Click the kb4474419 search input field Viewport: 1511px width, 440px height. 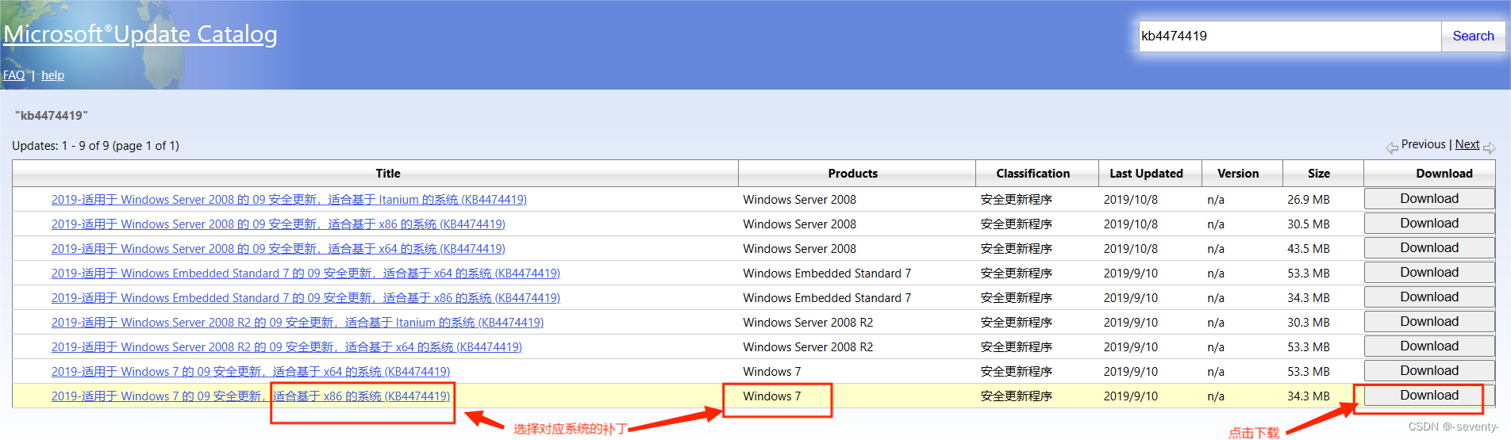pyautogui.click(x=1290, y=36)
